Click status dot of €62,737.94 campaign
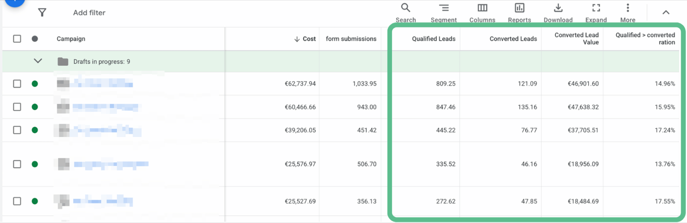Image resolution: width=687 pixels, height=223 pixels. [35, 83]
